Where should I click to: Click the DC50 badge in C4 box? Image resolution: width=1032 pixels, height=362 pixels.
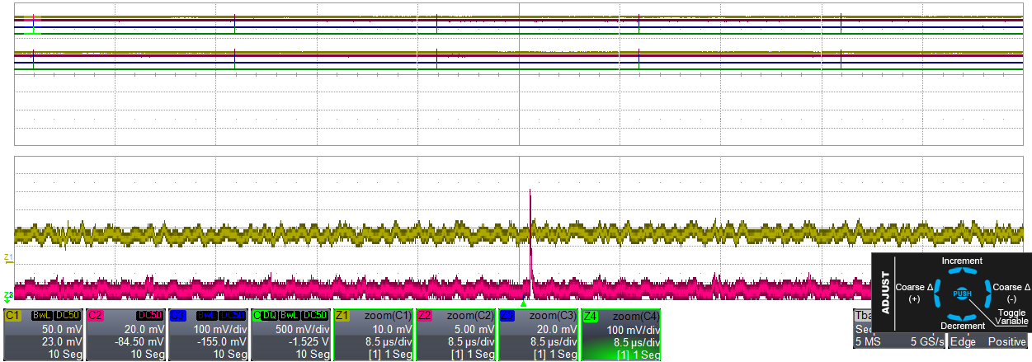pyautogui.click(x=314, y=315)
